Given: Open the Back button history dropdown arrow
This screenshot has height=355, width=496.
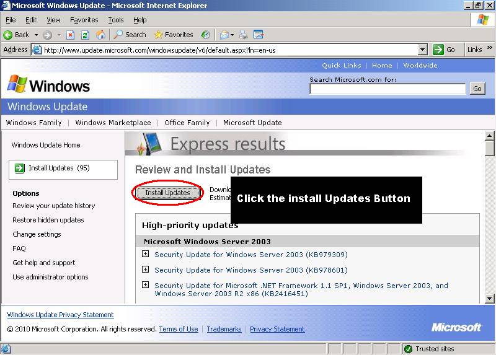Looking at the screenshot, I should [36, 35].
